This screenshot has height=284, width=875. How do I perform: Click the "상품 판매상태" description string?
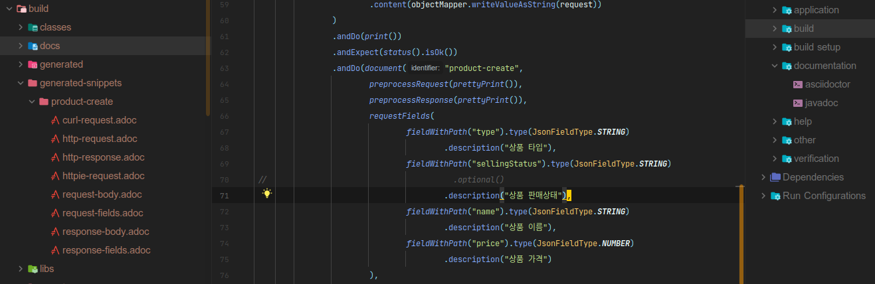[x=534, y=195]
